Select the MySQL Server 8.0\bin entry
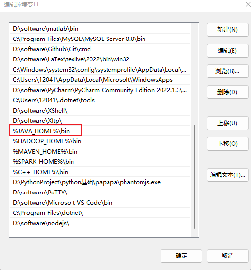Screen dimensions: 251x270 click(100, 39)
